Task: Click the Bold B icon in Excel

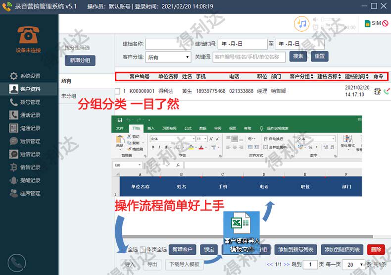Action: [153, 147]
